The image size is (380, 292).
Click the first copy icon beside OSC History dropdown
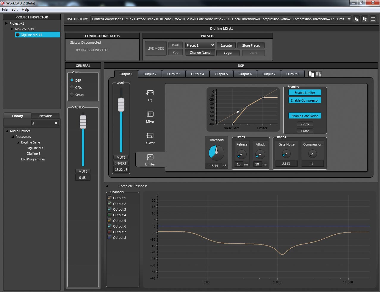point(356,19)
